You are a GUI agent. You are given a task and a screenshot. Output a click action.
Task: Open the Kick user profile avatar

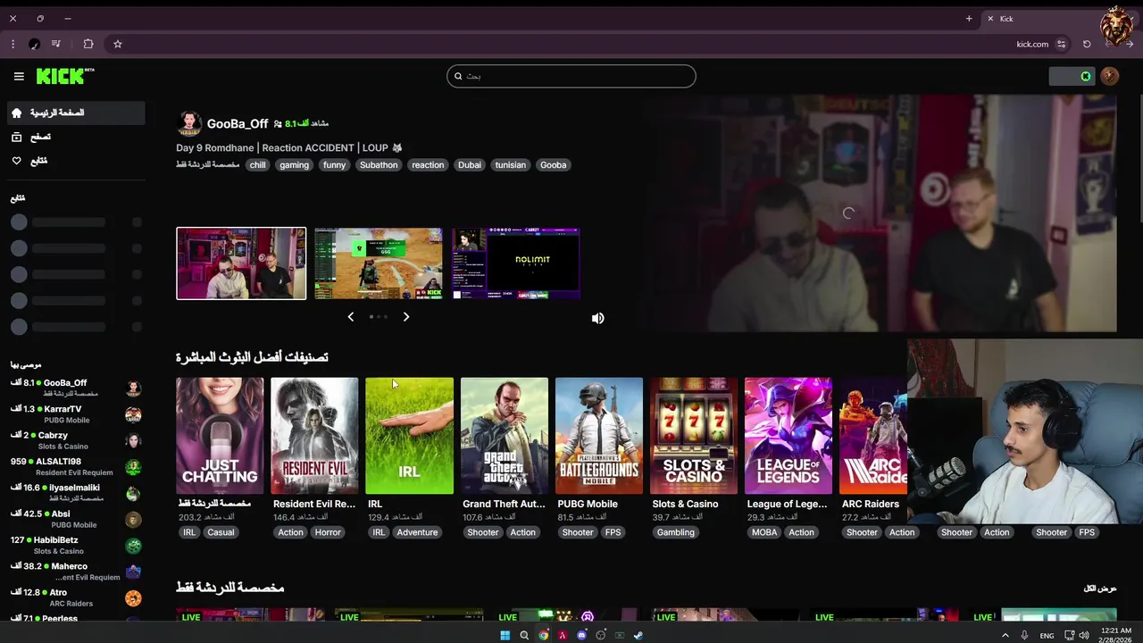pyautogui.click(x=1110, y=76)
